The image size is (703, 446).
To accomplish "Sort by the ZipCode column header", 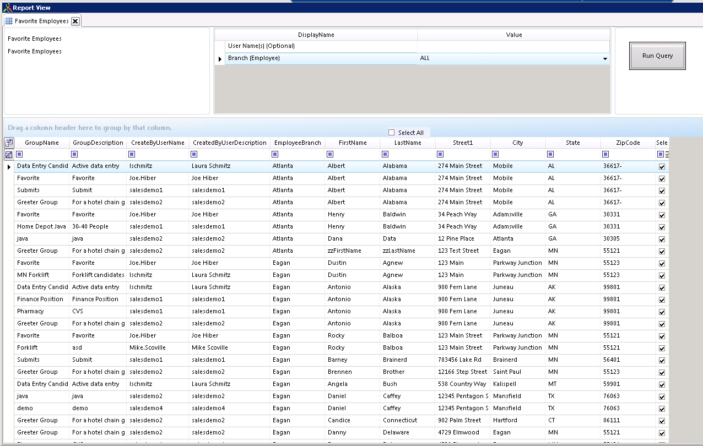I will pyautogui.click(x=628, y=143).
